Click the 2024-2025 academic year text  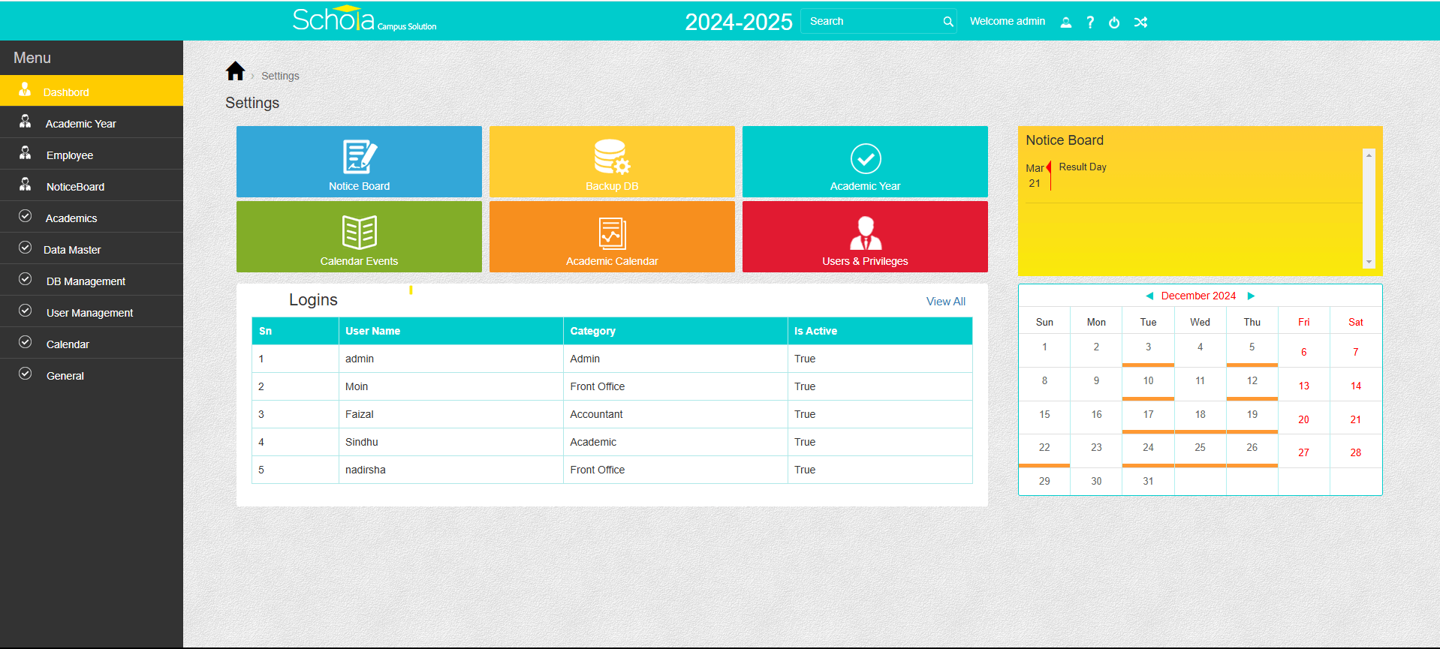[739, 22]
